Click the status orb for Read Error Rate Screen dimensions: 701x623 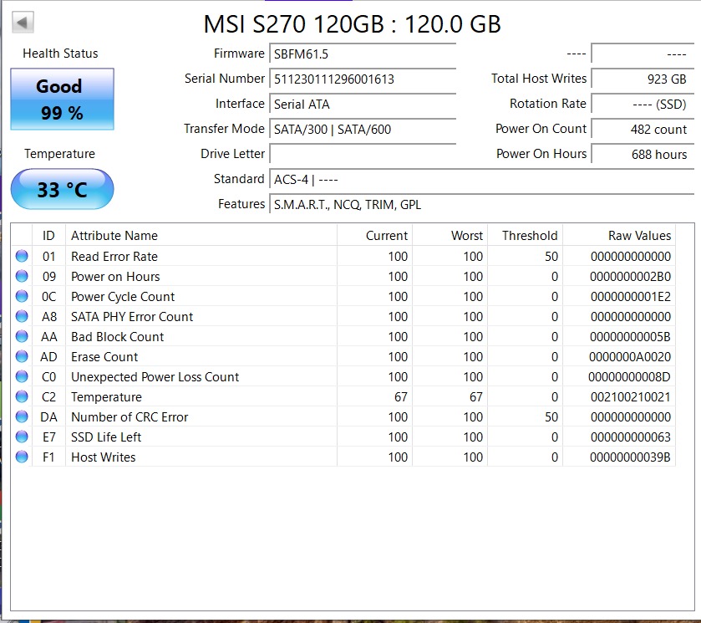pyautogui.click(x=22, y=256)
